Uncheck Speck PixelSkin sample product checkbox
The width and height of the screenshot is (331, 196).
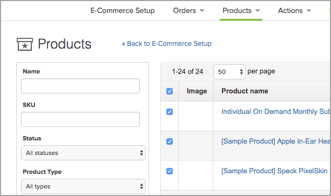(170, 171)
